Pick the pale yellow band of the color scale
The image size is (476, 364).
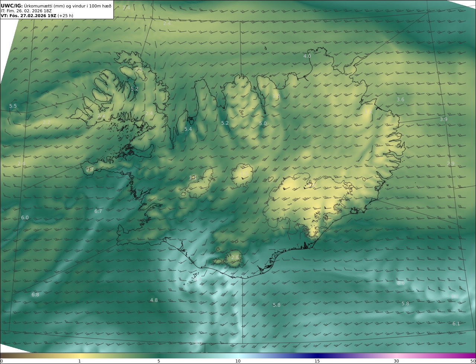(x=79, y=355)
